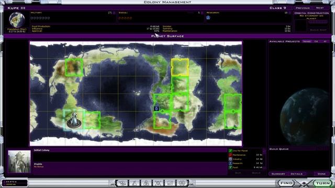Select the green tile directly below yellow tile

(x=180, y=85)
